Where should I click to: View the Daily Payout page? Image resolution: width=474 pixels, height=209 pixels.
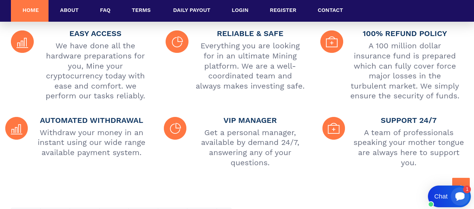[x=192, y=11]
